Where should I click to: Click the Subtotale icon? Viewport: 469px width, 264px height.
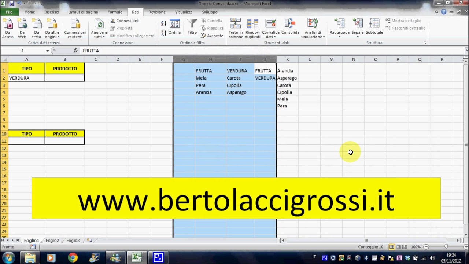pos(374,27)
